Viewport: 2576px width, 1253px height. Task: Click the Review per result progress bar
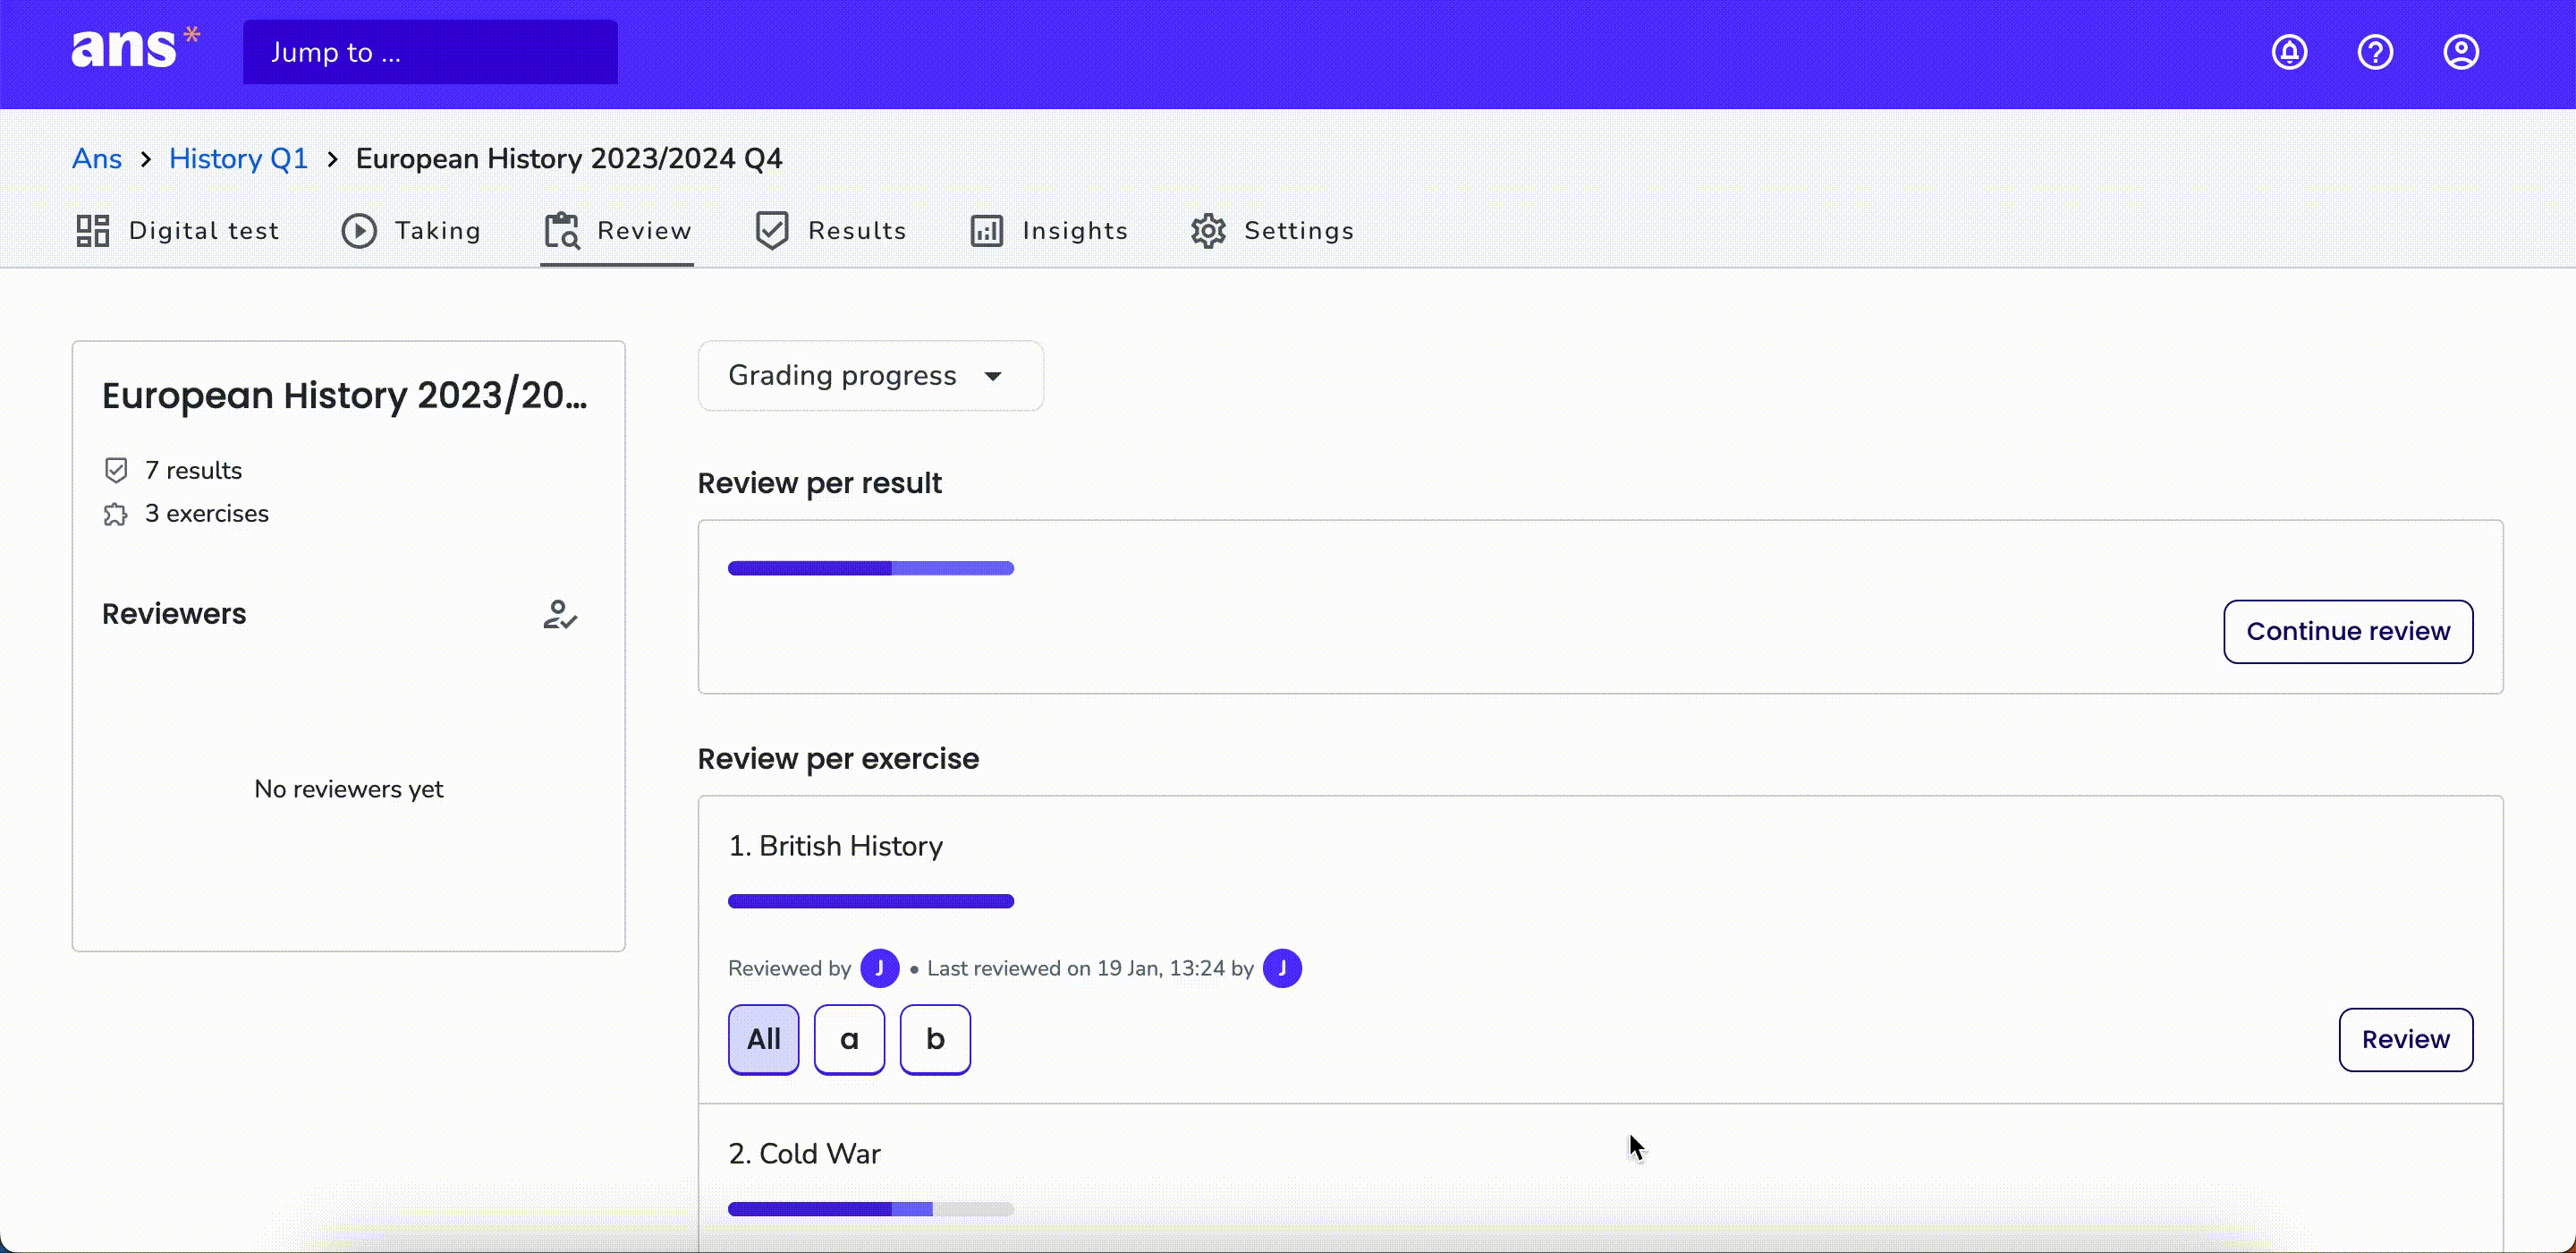[x=870, y=568]
